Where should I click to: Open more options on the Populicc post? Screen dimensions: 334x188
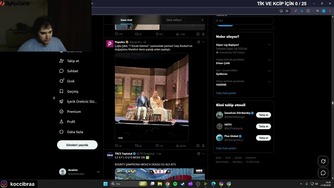(x=203, y=42)
